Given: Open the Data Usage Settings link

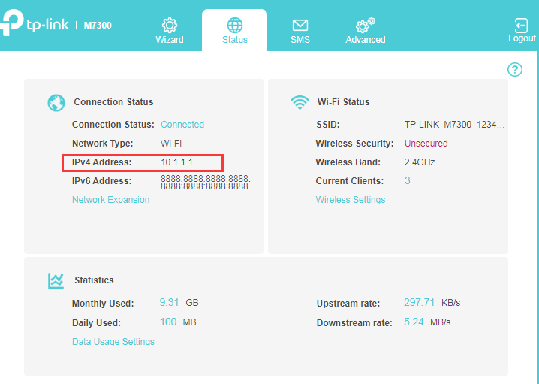Looking at the screenshot, I should pos(113,342).
